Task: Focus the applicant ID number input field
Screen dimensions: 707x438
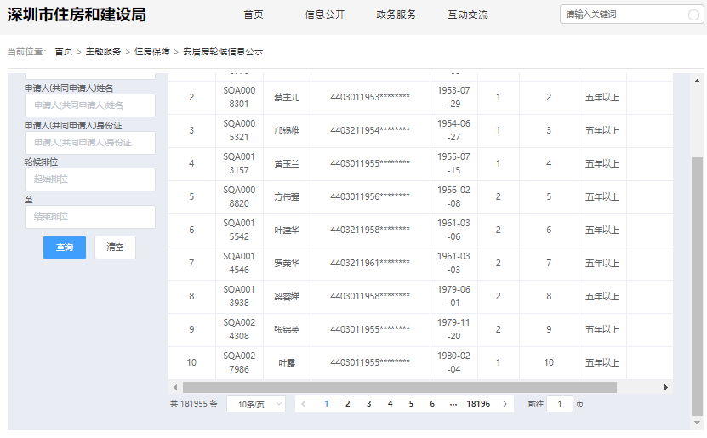Action: 90,143
